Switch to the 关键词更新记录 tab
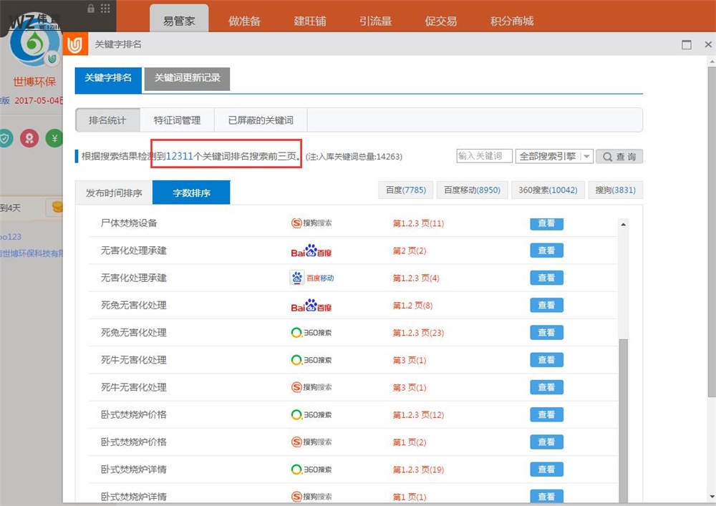The height and width of the screenshot is (506, 716). (187, 80)
